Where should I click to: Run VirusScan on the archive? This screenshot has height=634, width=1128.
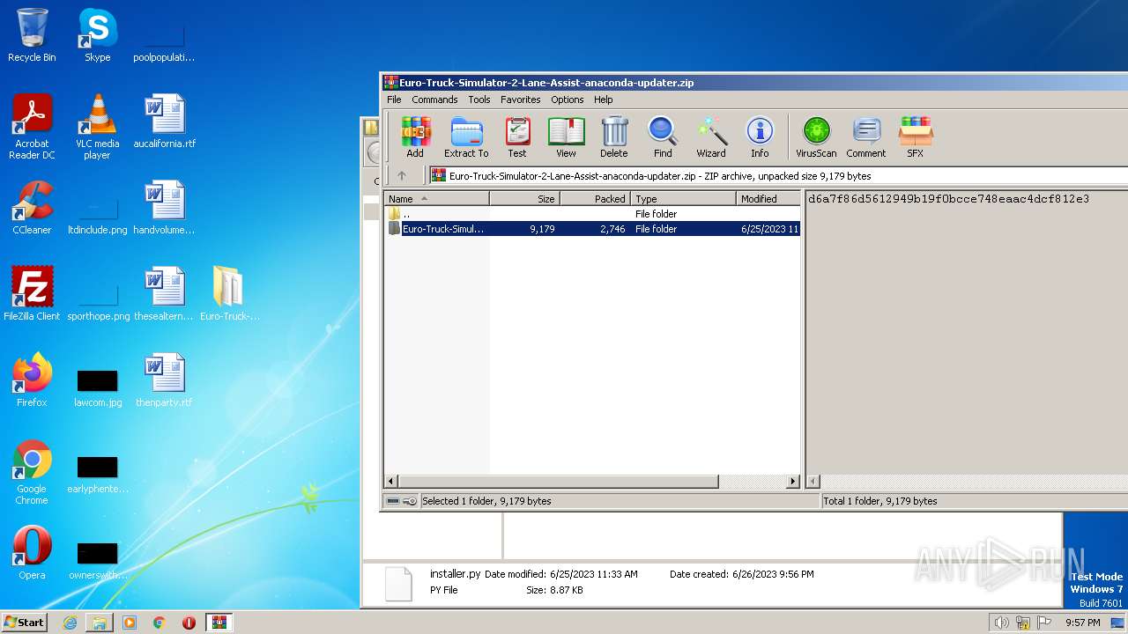[x=816, y=137]
